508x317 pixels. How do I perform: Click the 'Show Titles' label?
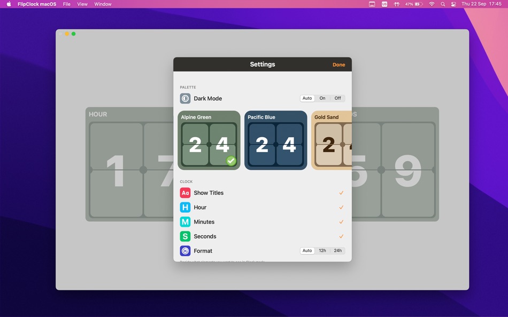[x=209, y=193]
